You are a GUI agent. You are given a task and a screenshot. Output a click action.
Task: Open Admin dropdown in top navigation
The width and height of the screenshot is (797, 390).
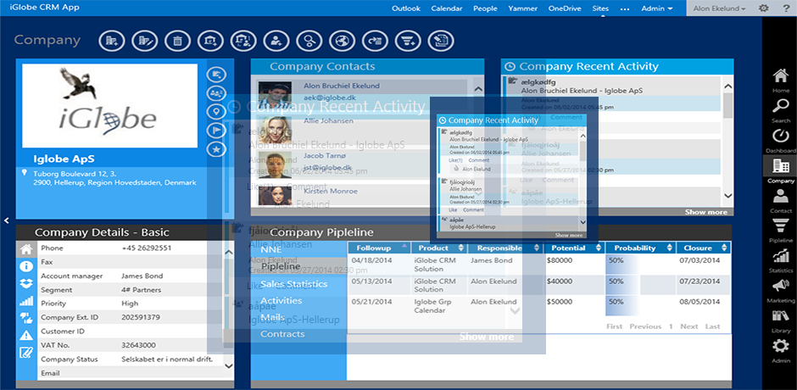click(657, 8)
